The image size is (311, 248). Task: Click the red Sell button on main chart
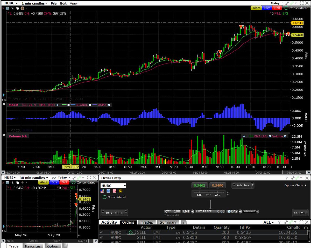tap(277, 8)
